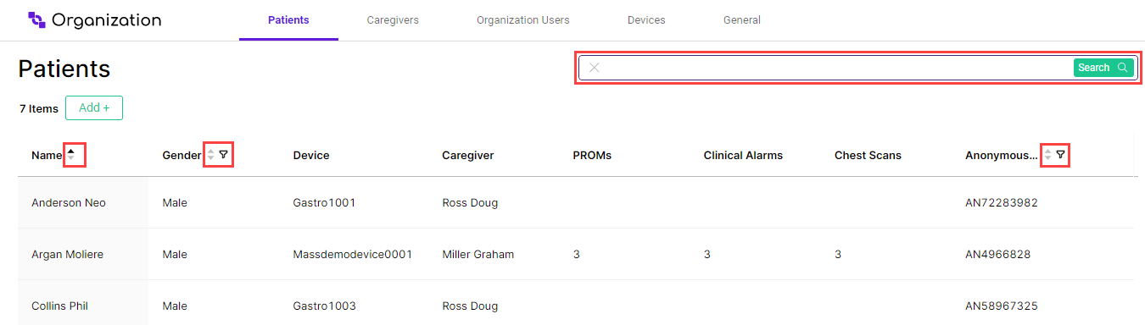
Task: Clear search with the X icon
Action: [595, 68]
